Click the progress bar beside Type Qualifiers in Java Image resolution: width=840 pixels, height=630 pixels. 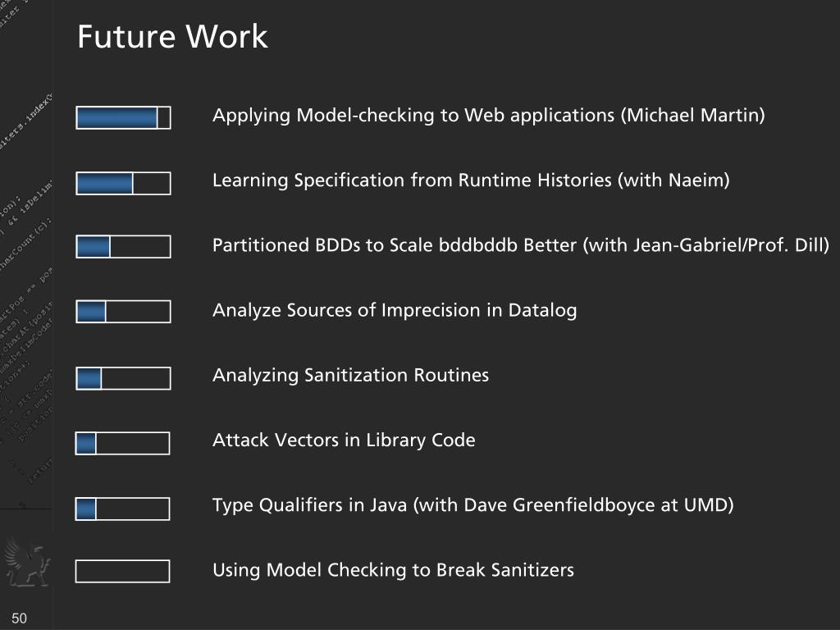coord(122,509)
